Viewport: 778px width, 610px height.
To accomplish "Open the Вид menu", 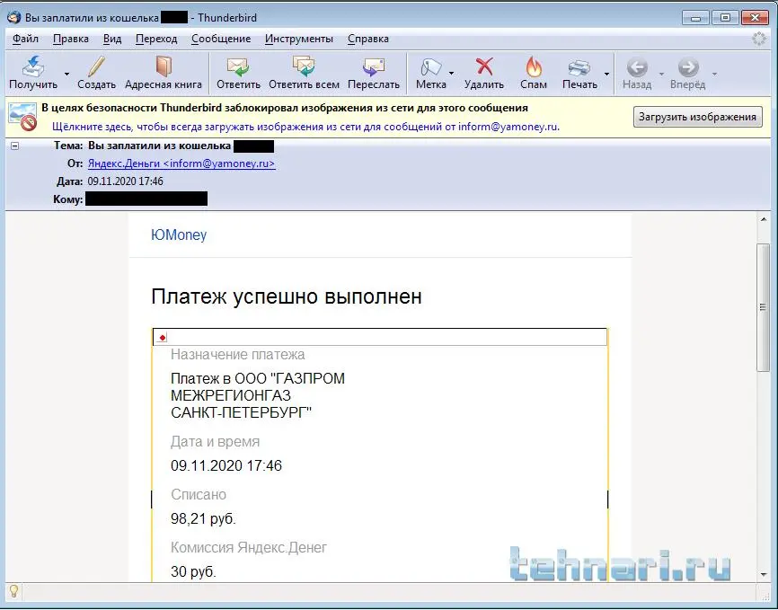I will 112,39.
